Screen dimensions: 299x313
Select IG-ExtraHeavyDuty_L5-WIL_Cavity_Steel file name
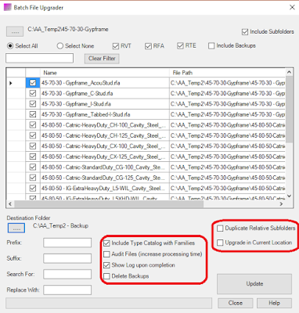(103, 189)
